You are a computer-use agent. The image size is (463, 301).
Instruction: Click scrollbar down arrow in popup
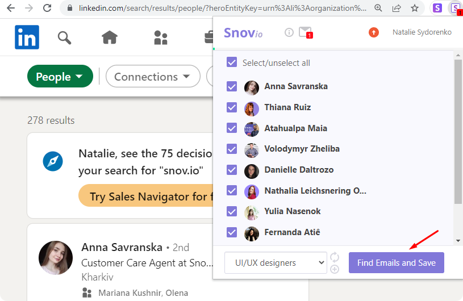(458, 241)
